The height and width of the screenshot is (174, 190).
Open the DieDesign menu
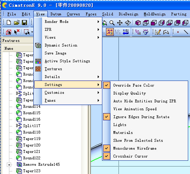129,14
